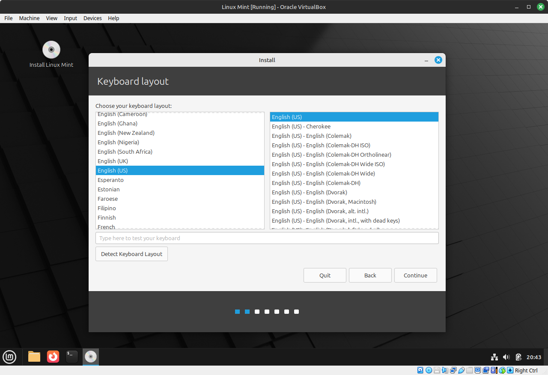The width and height of the screenshot is (548, 375).
Task: Select English (Dvorak) variant
Action: coord(354,192)
